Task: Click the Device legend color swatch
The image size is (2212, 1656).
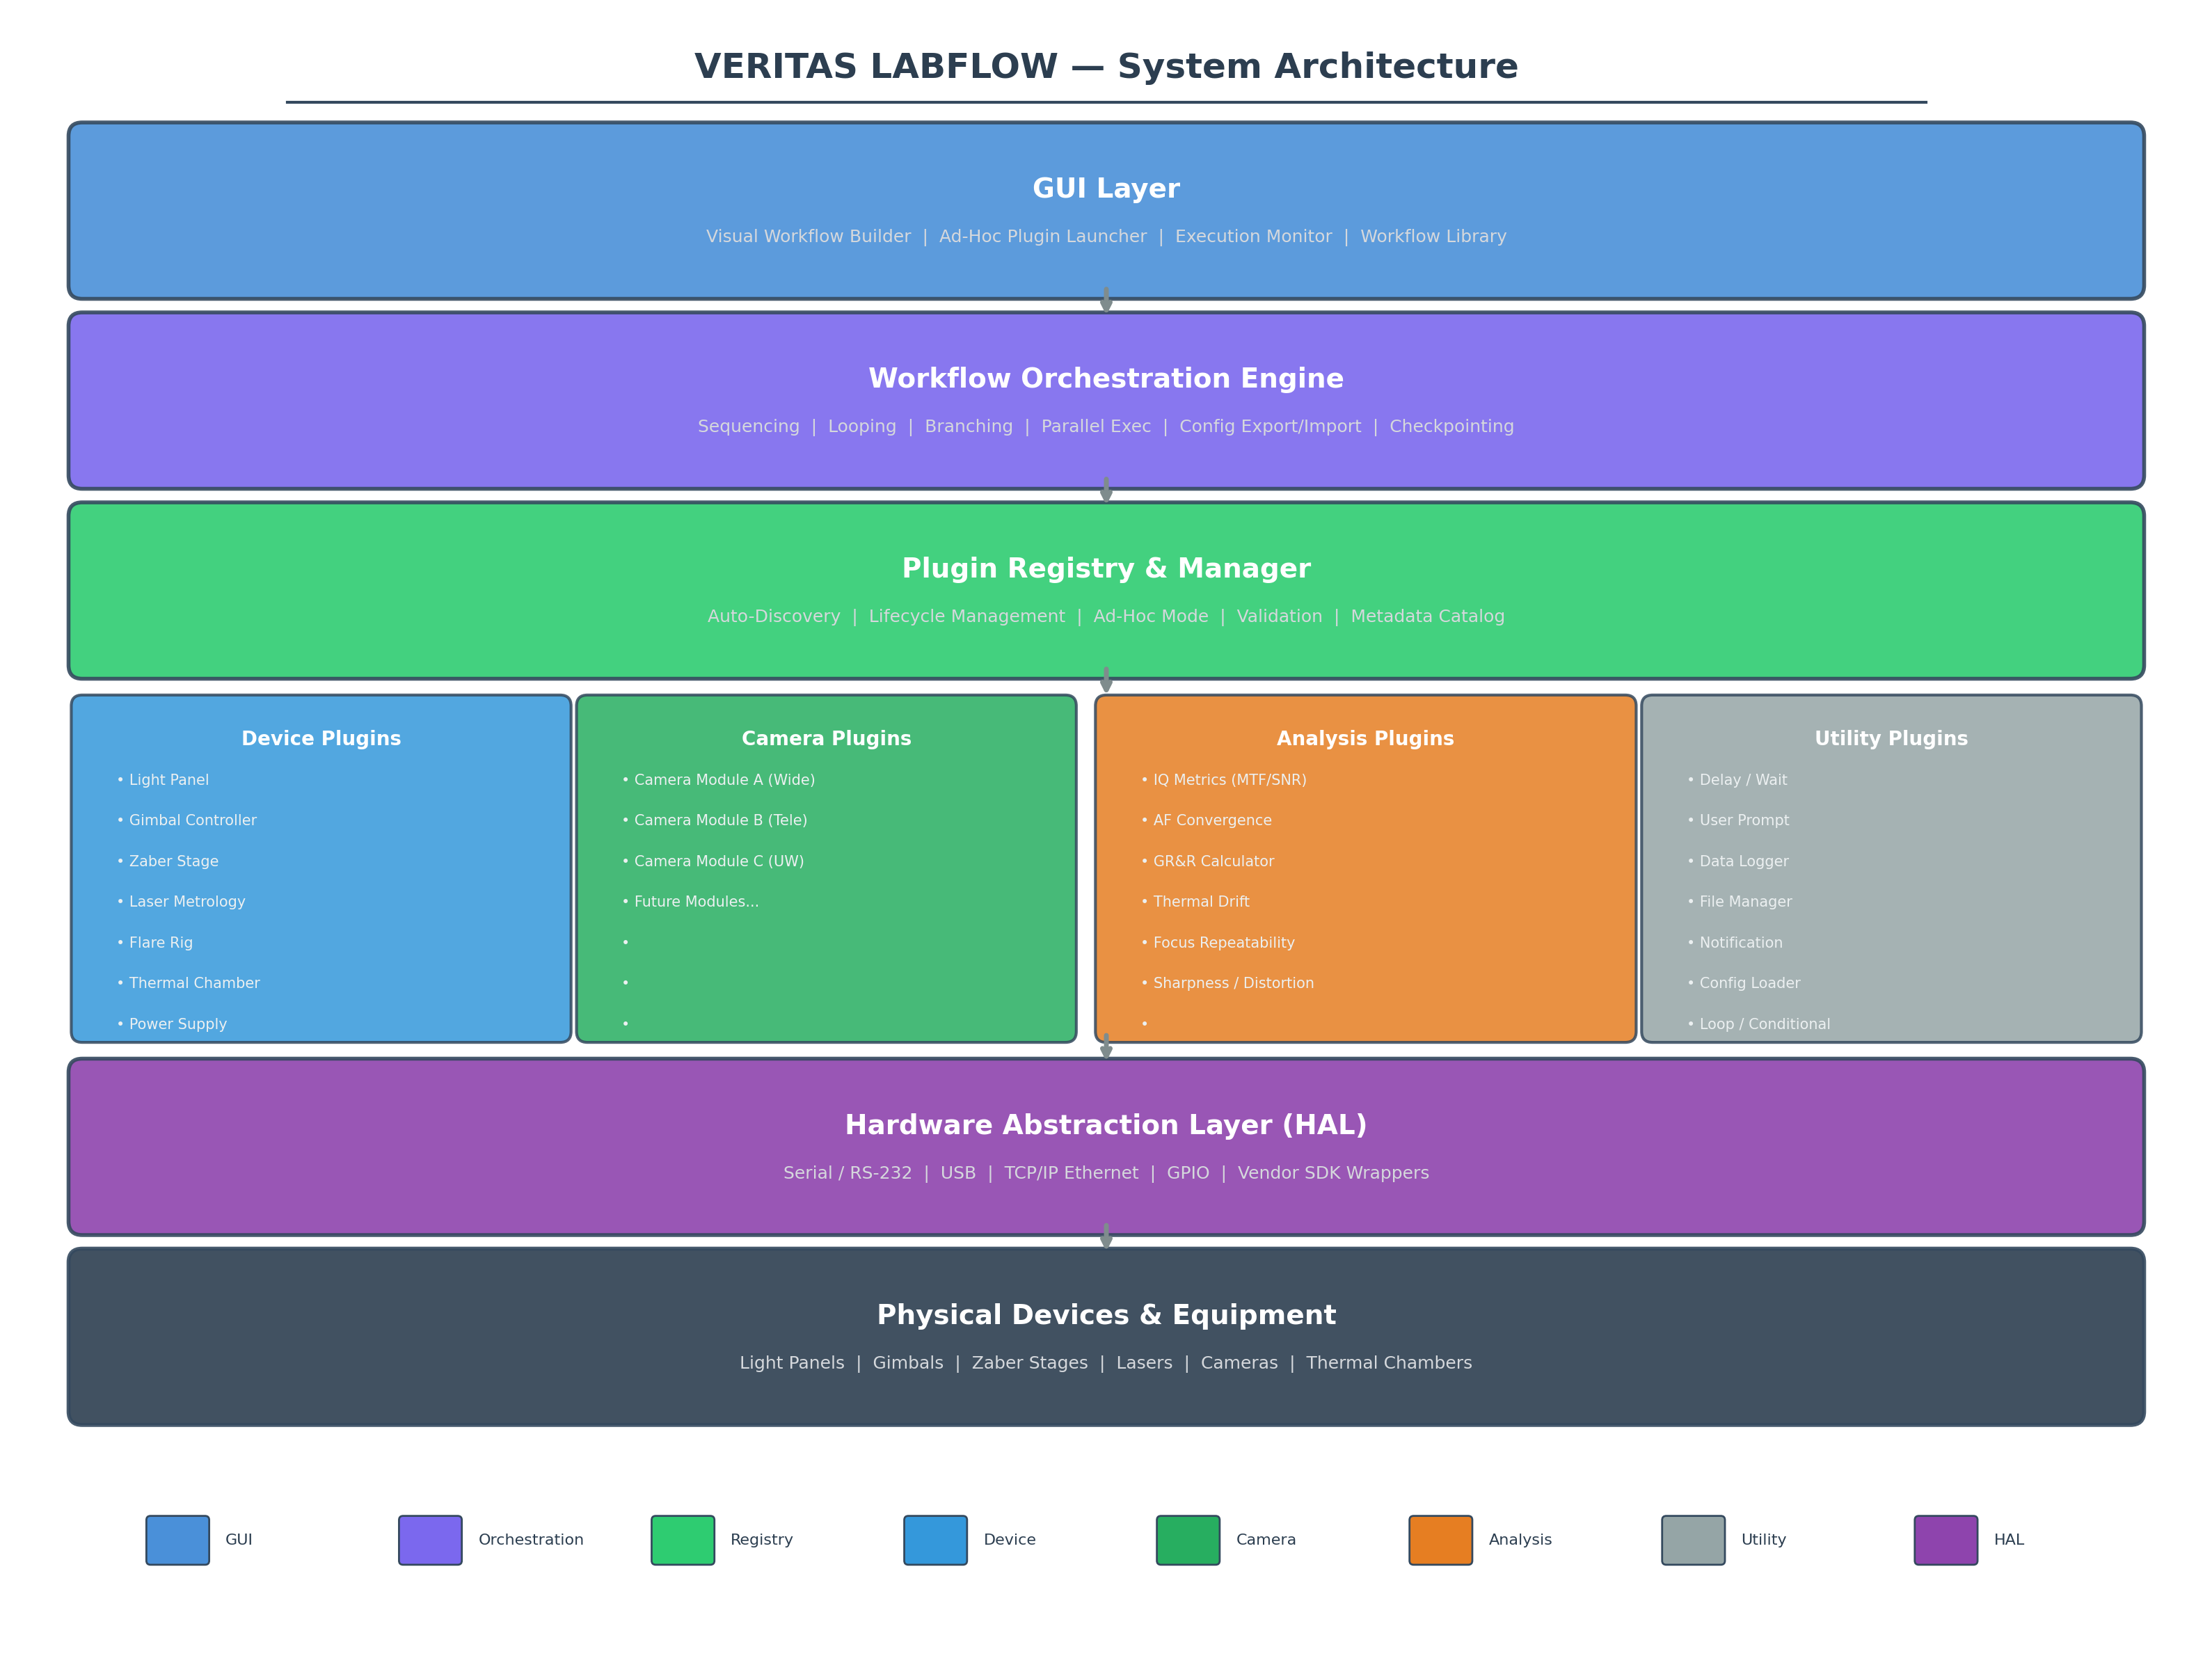Action: point(935,1539)
